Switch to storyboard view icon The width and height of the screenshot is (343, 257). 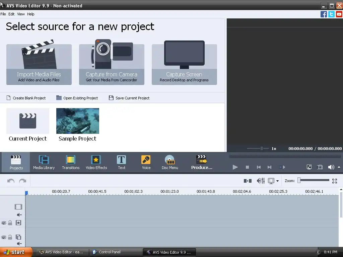[x=271, y=181]
